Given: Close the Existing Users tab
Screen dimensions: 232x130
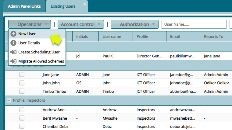Looking at the screenshot, I should (x=84, y=4).
